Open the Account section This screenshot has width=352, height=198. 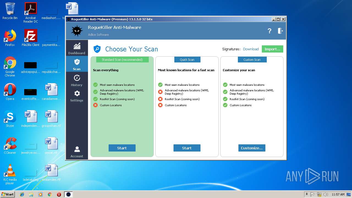click(77, 152)
